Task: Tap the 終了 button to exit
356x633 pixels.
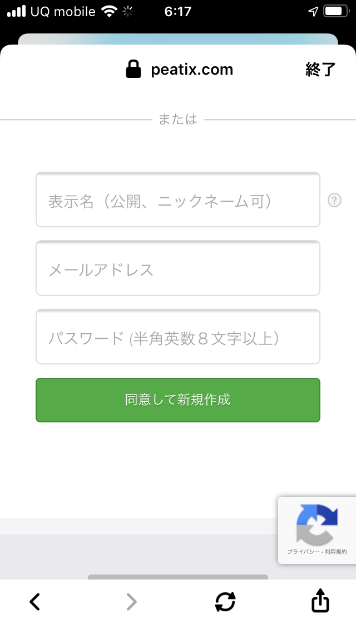Action: pos(319,69)
